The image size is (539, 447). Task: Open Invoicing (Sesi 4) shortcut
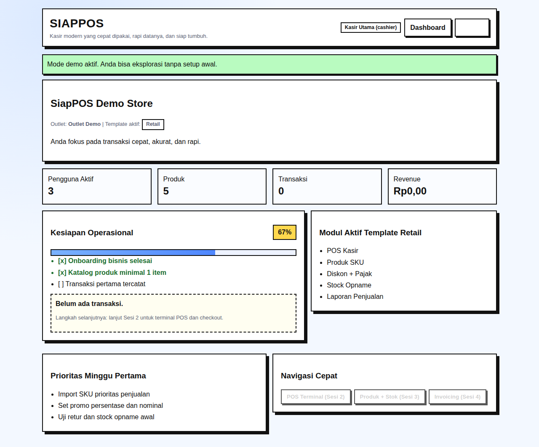pyautogui.click(x=457, y=397)
